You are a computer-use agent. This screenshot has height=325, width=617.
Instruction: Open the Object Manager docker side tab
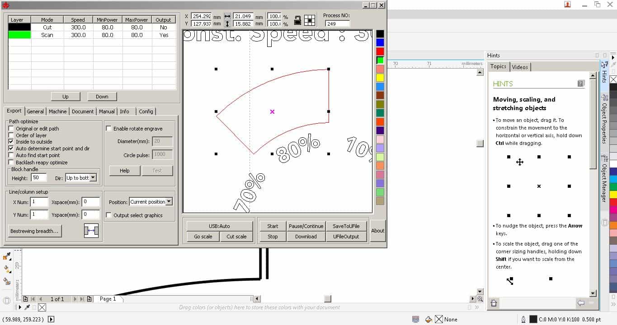[x=604, y=179]
